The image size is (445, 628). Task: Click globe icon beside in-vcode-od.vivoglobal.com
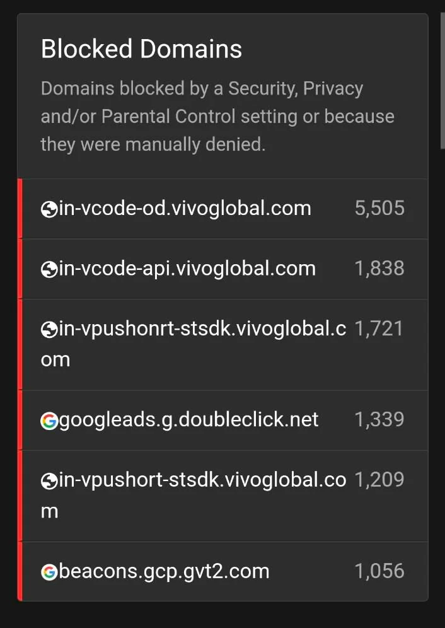tap(49, 209)
